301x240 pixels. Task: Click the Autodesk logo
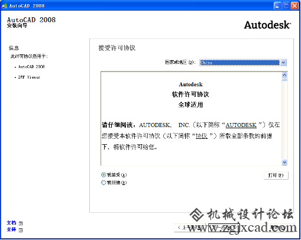[x=267, y=25]
